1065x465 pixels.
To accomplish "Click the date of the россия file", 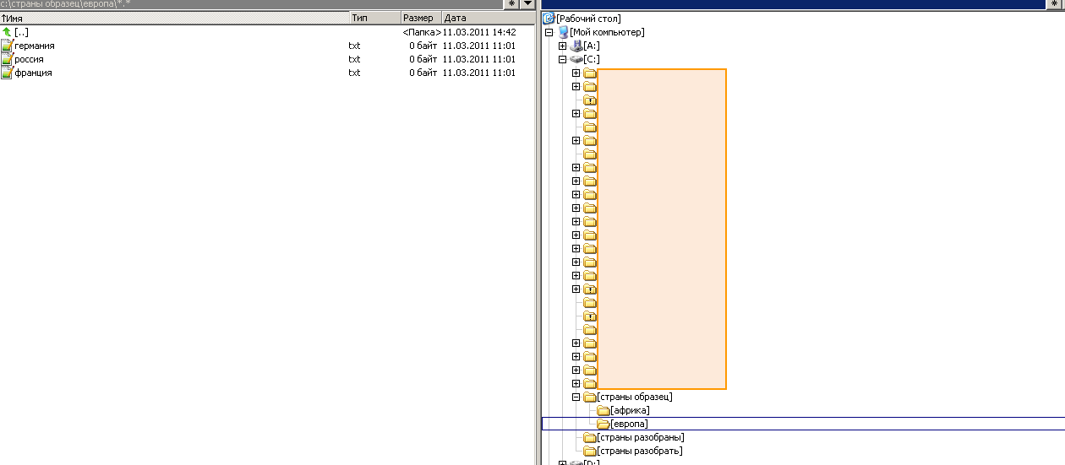I will (479, 59).
